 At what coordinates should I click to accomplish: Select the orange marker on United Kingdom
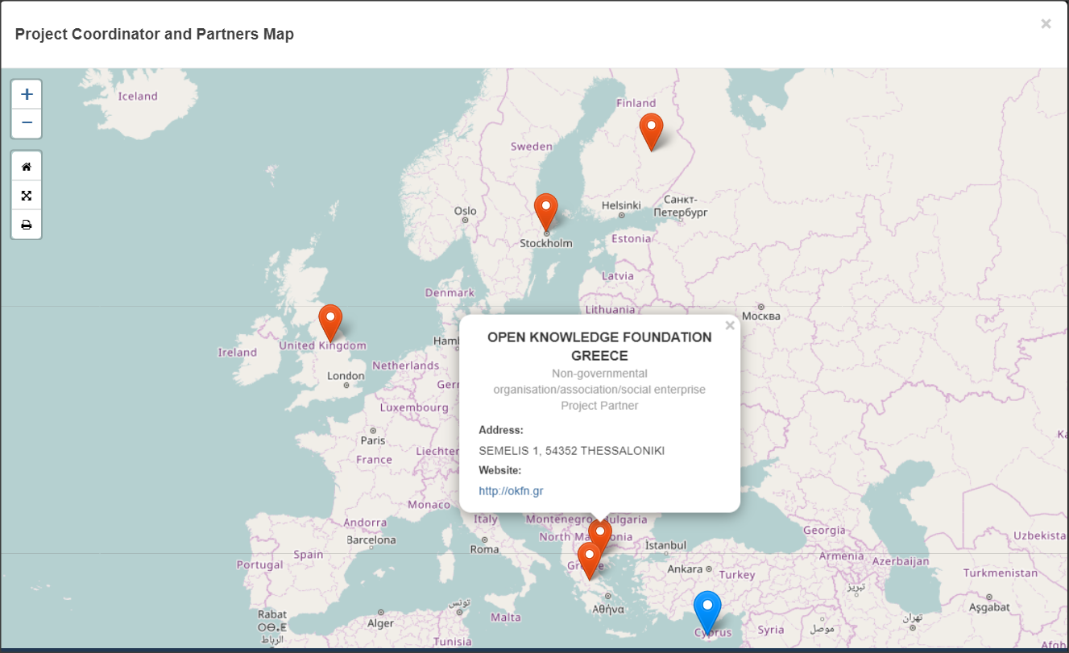coord(330,323)
